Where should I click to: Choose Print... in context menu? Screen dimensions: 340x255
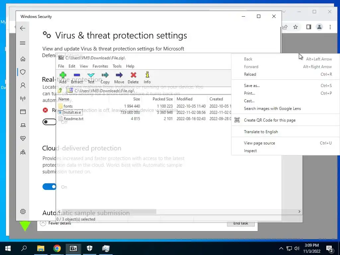click(285, 93)
